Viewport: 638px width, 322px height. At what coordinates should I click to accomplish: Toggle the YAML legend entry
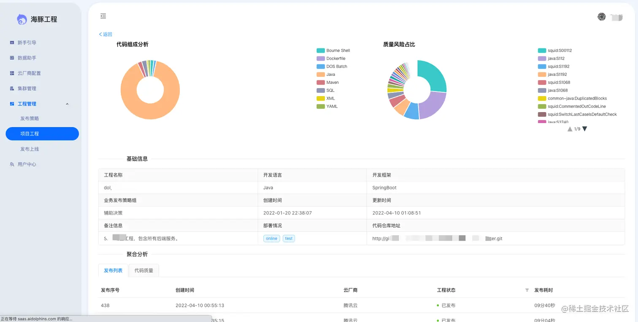tap(327, 107)
